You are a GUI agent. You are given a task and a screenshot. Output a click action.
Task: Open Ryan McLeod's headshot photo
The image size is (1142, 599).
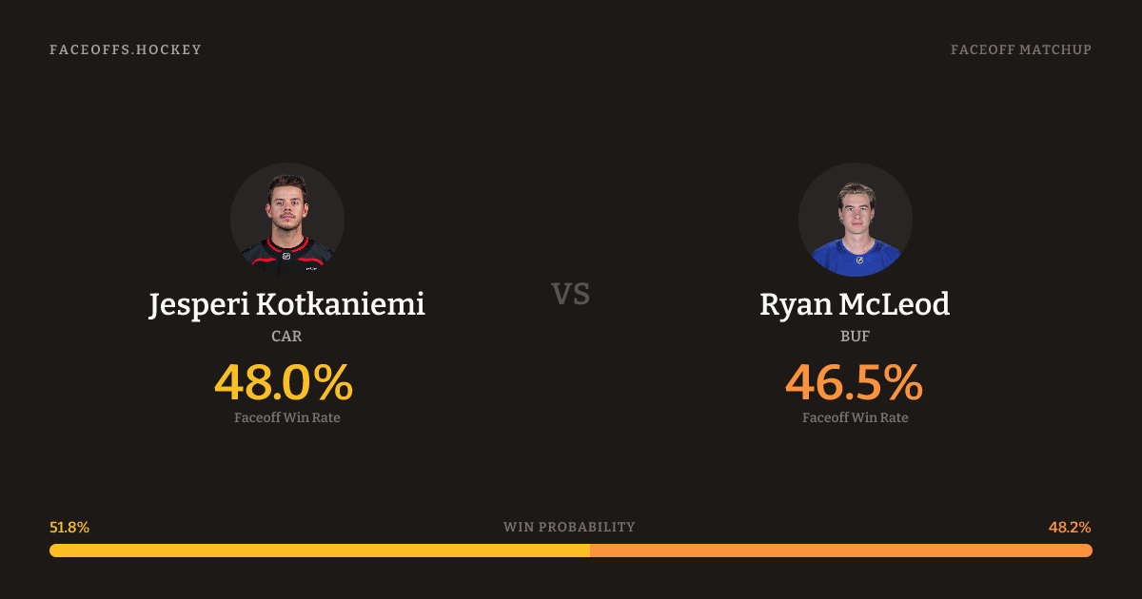coord(855,220)
